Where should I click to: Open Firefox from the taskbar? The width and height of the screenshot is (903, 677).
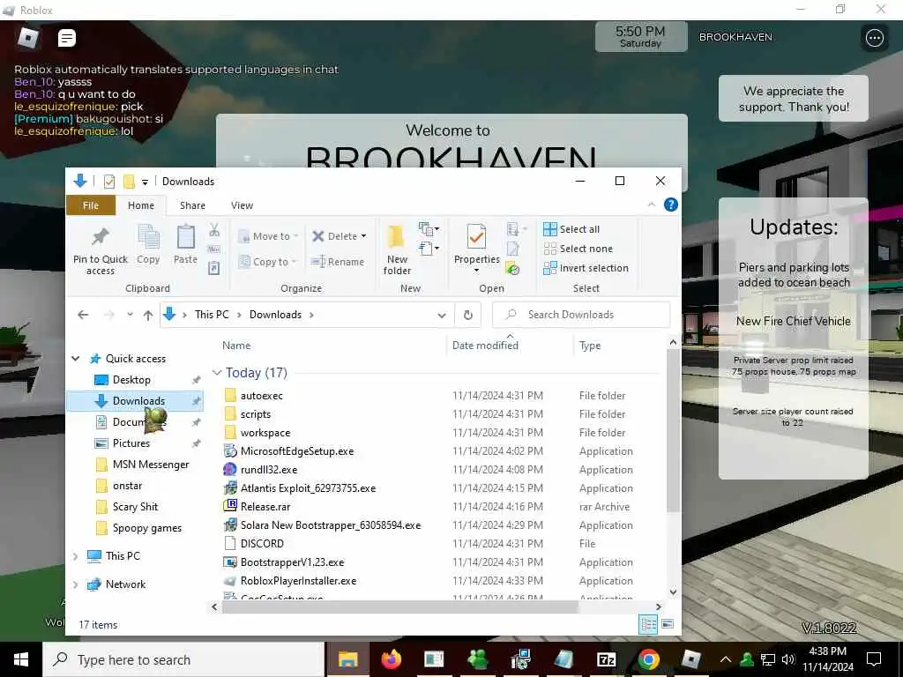(x=392, y=659)
